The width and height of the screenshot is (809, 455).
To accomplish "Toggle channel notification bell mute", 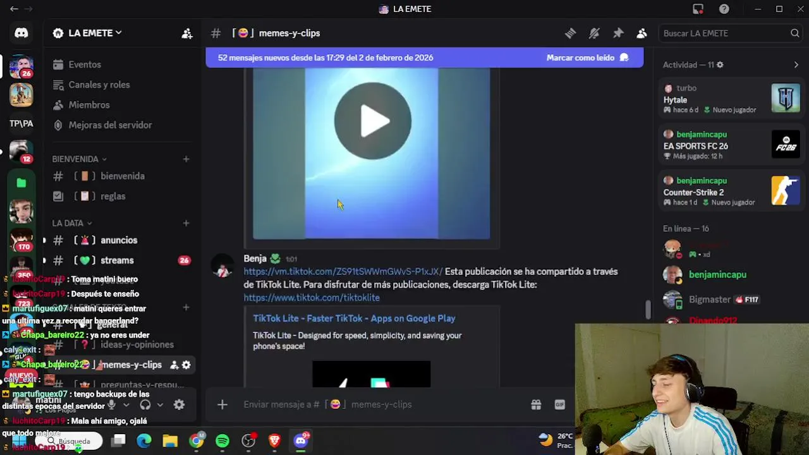I will point(594,33).
